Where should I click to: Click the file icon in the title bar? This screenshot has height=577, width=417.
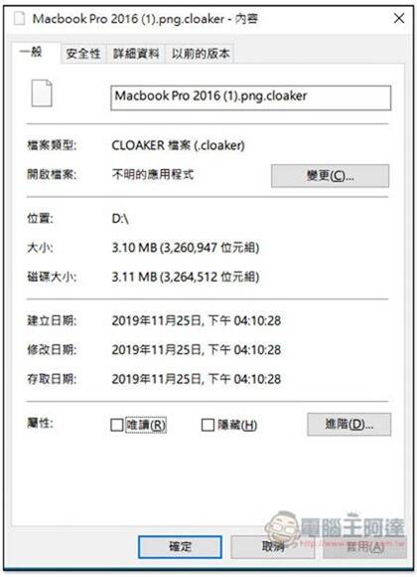(19, 18)
